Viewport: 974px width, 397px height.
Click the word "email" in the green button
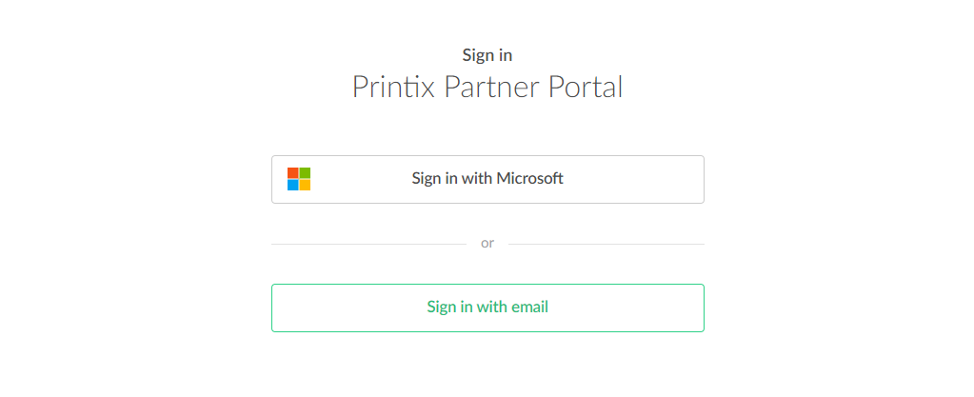tap(528, 308)
